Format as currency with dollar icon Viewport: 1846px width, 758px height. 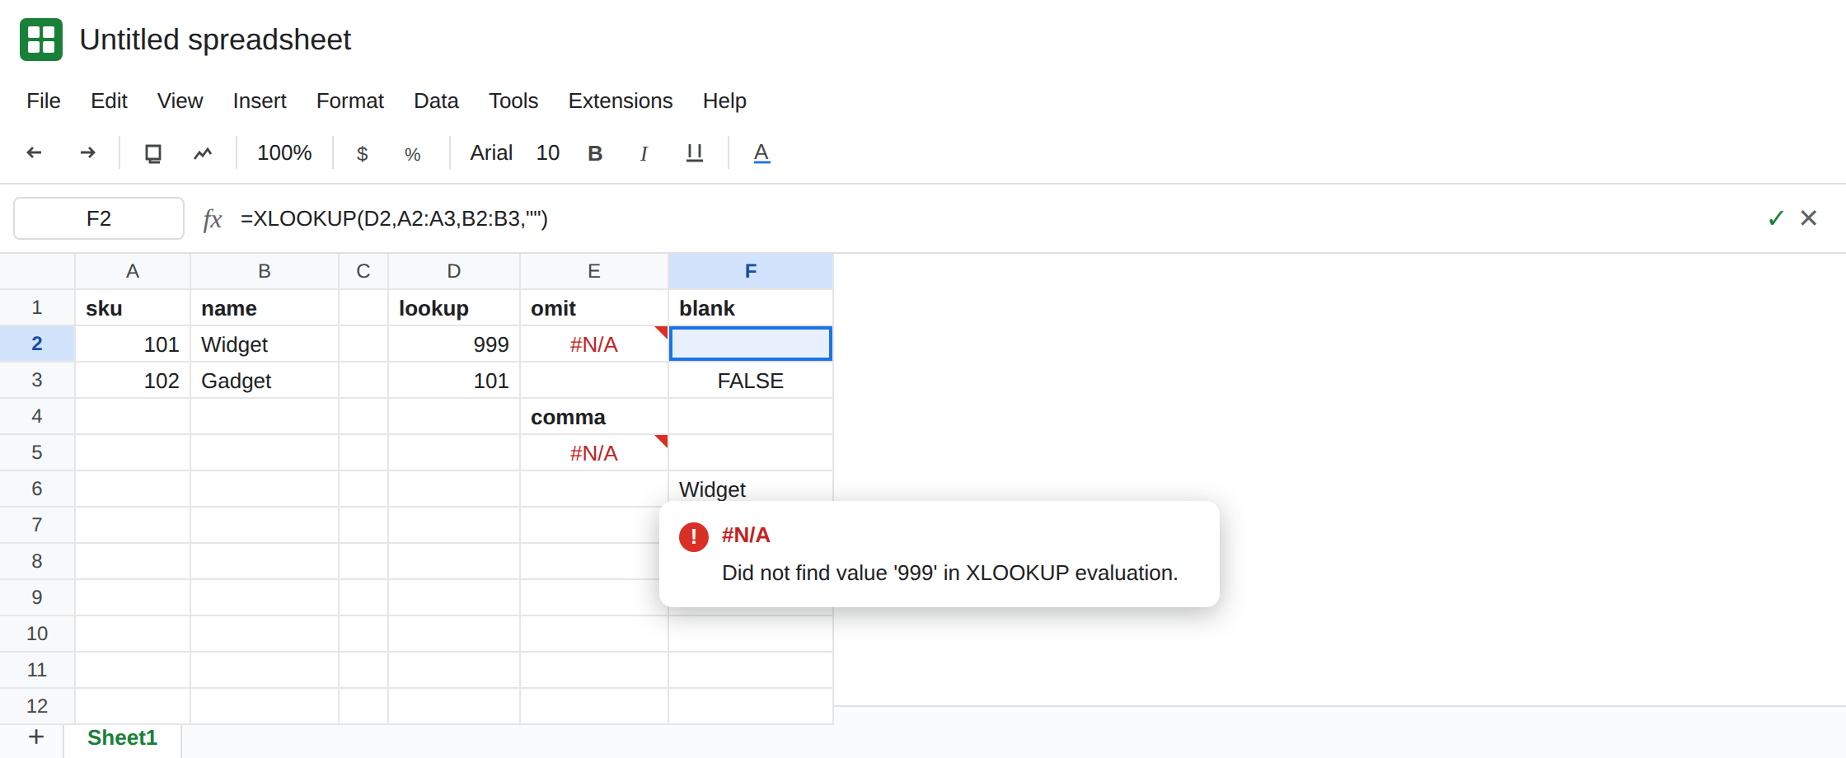[x=362, y=154]
